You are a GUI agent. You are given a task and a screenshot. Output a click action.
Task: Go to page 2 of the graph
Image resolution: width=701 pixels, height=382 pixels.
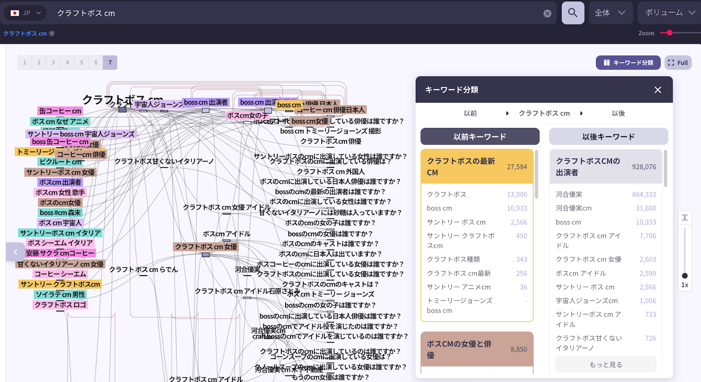[x=39, y=63]
